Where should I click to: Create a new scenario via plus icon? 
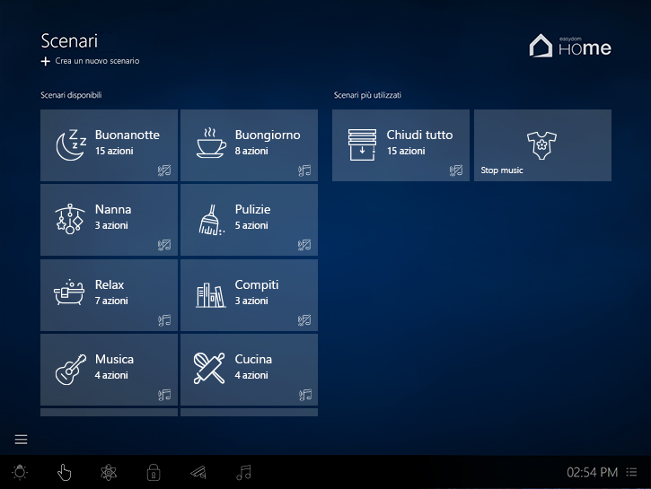click(45, 61)
